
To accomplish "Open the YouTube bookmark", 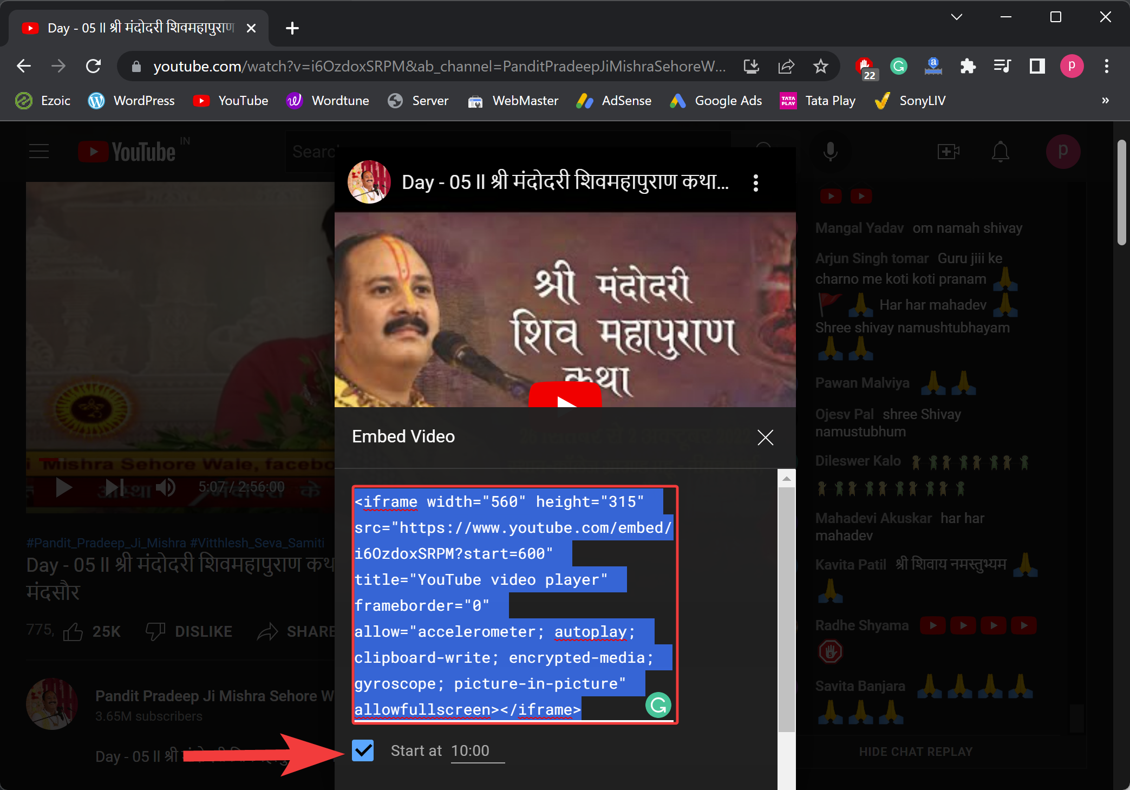I will (231, 101).
